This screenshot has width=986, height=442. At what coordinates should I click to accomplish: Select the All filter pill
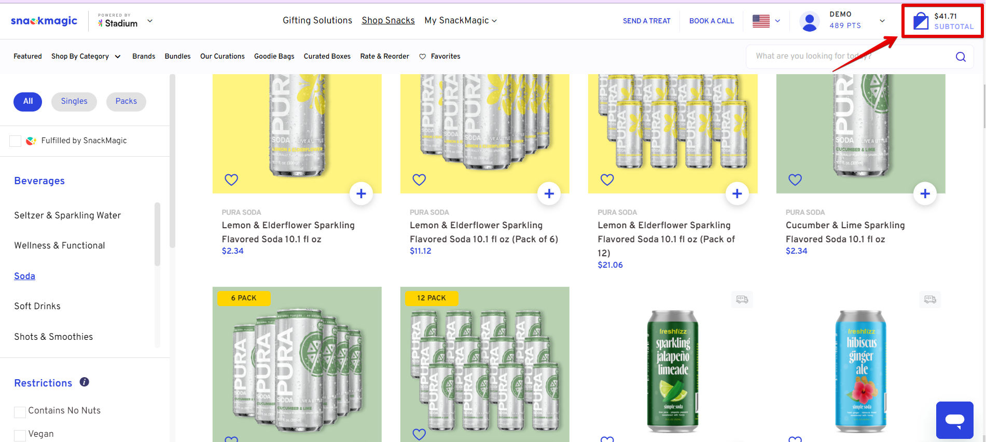(28, 101)
